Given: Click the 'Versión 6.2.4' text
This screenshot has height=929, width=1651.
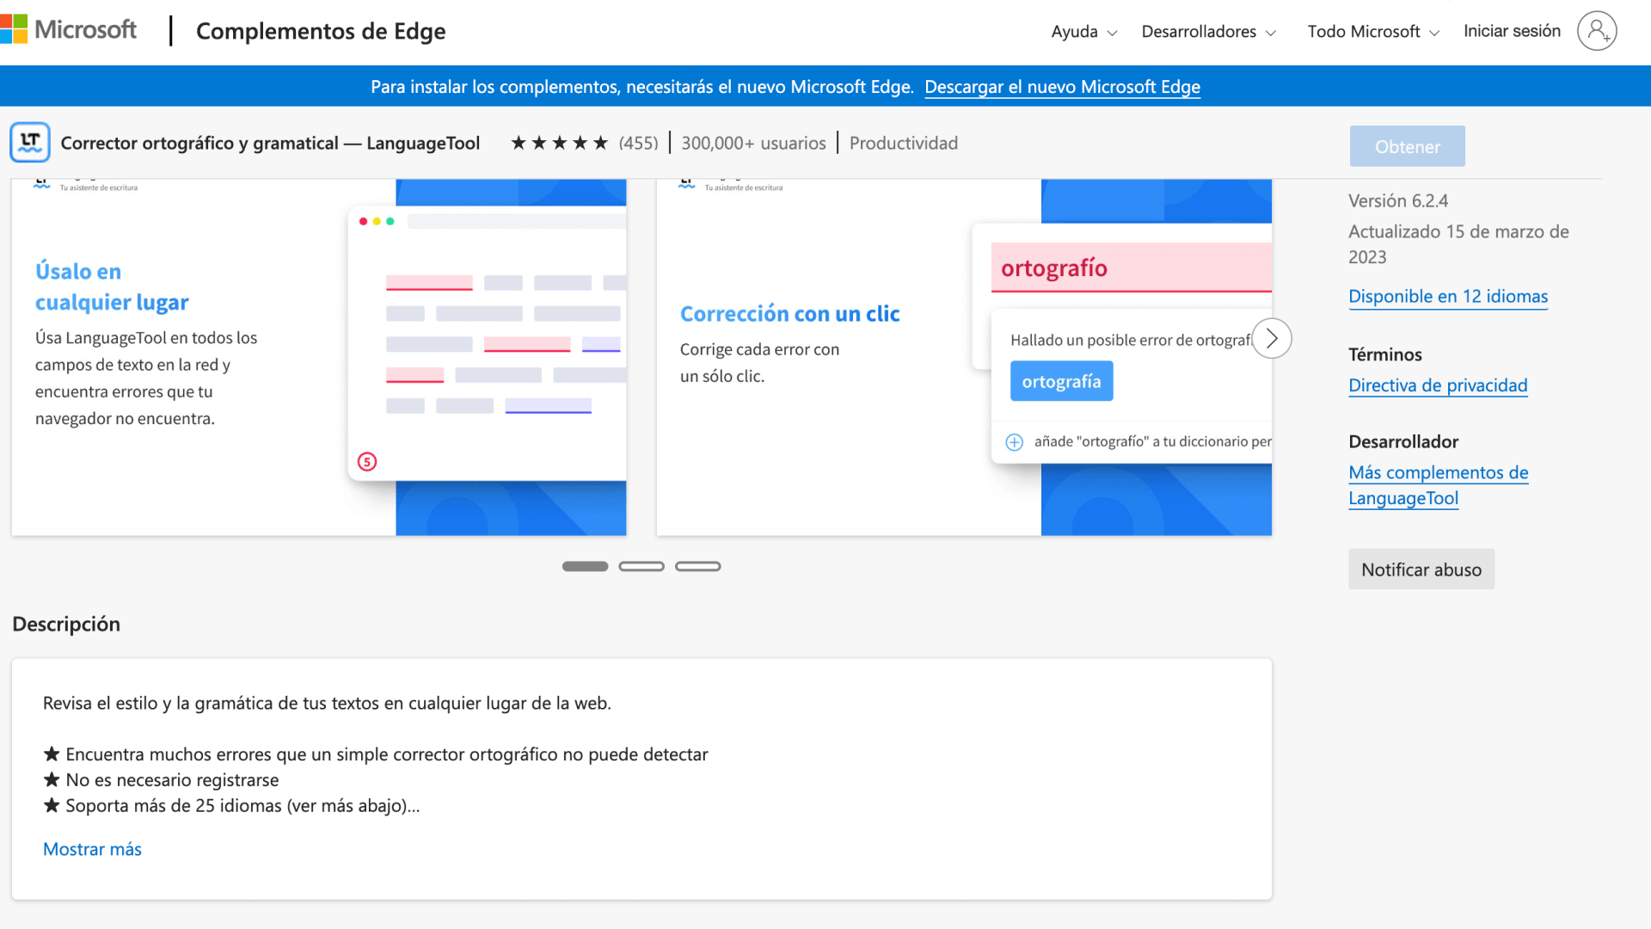Looking at the screenshot, I should (x=1398, y=200).
